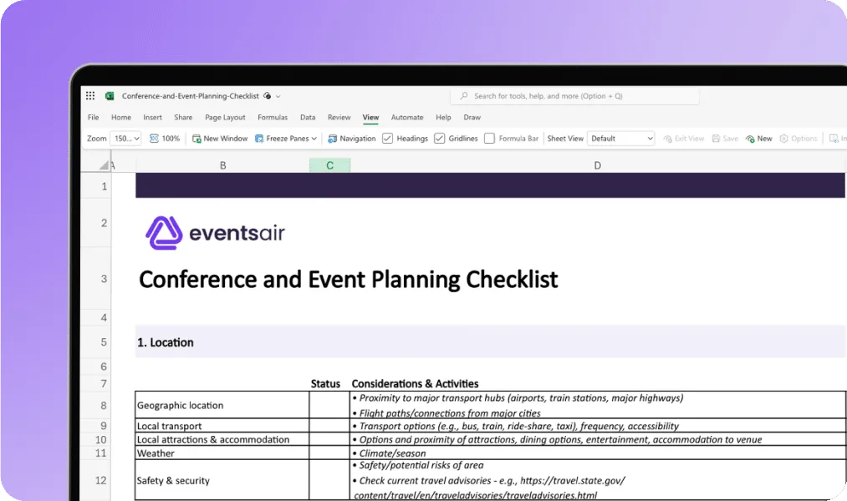The image size is (847, 501).
Task: Click the sheet view Save button
Action: coord(725,139)
